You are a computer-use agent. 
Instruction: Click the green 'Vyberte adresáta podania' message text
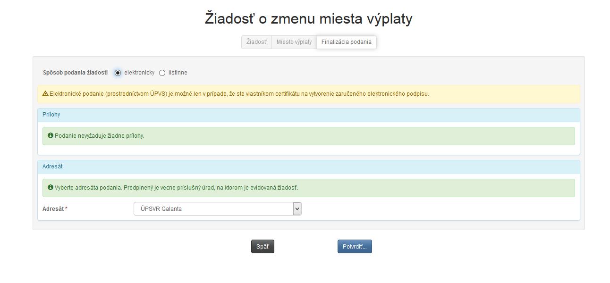tap(176, 188)
